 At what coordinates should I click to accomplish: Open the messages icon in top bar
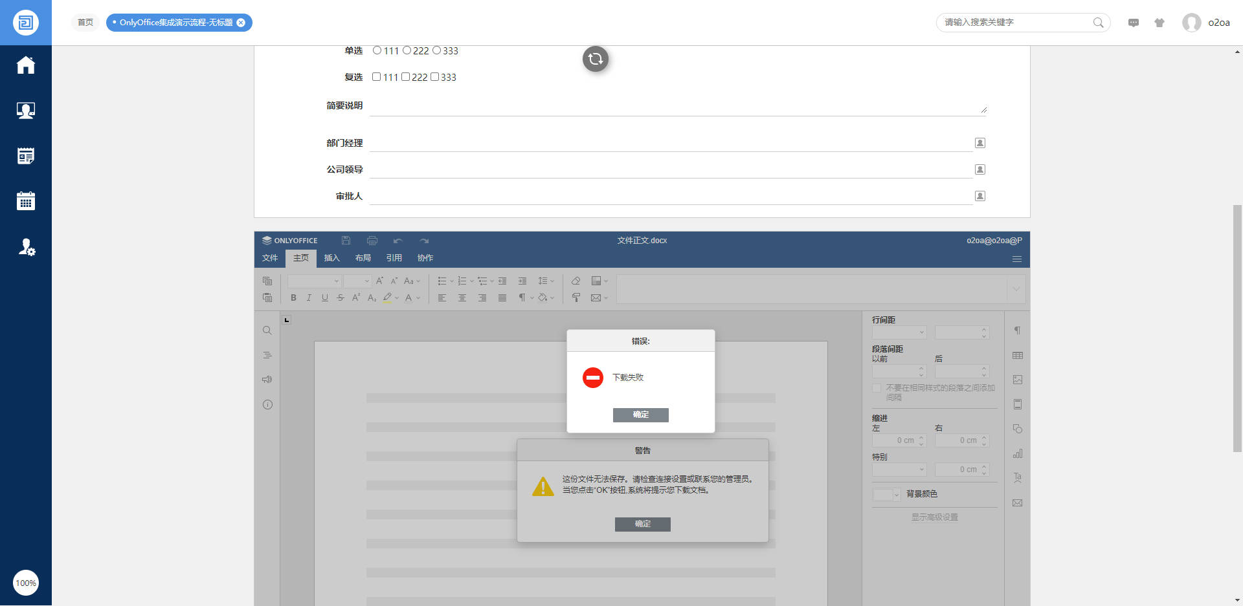tap(1134, 23)
